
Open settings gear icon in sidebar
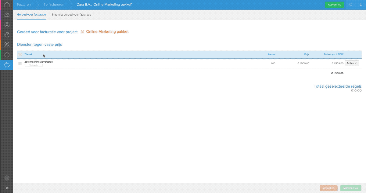(7, 178)
